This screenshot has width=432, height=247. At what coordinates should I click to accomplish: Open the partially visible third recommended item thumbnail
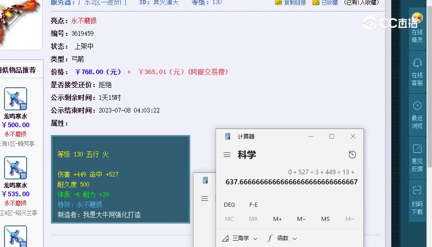16,236
